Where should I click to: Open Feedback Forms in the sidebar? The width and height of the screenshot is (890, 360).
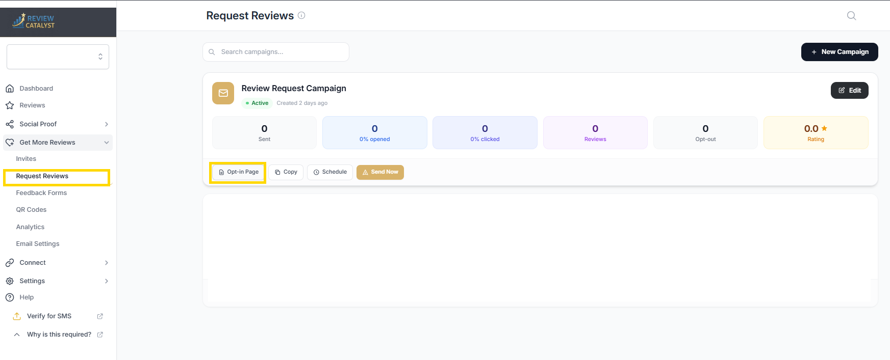click(x=41, y=193)
